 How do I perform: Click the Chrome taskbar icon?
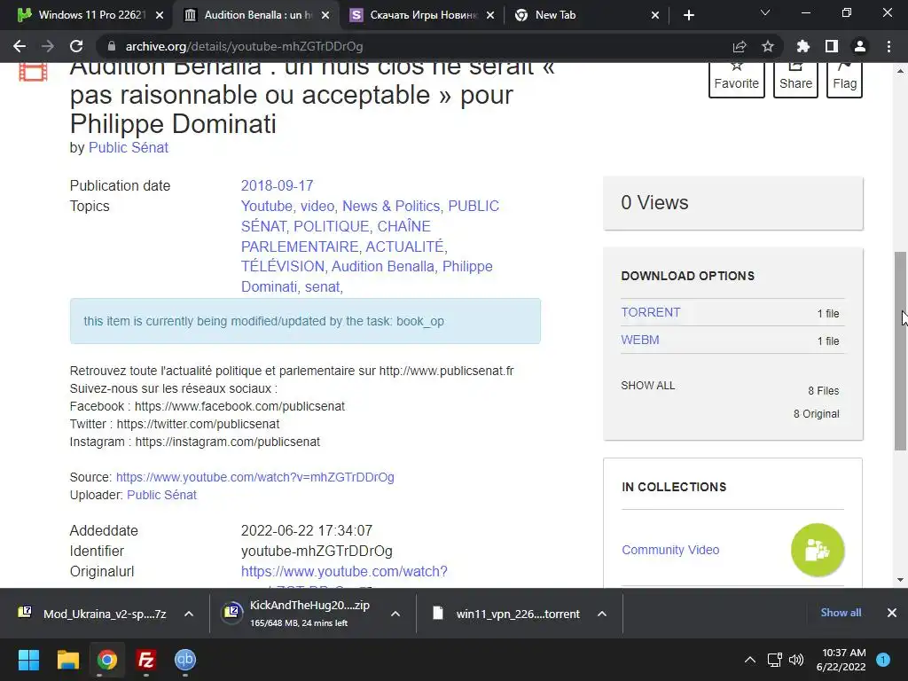pyautogui.click(x=107, y=660)
